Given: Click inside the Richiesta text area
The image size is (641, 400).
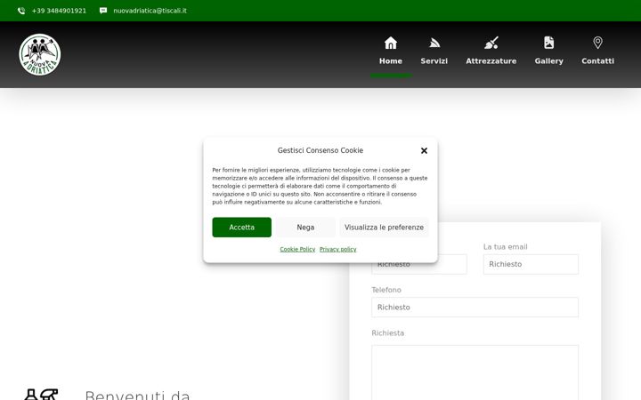Looking at the screenshot, I should pyautogui.click(x=475, y=372).
